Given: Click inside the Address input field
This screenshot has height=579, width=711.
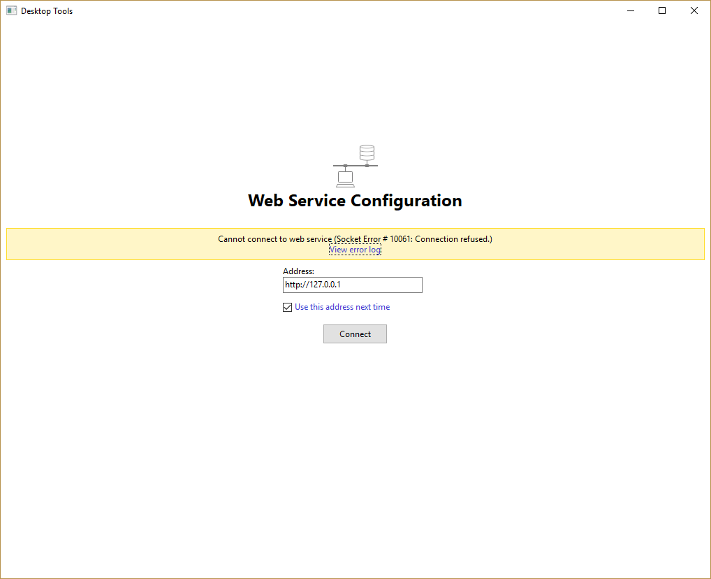Looking at the screenshot, I should click(352, 285).
